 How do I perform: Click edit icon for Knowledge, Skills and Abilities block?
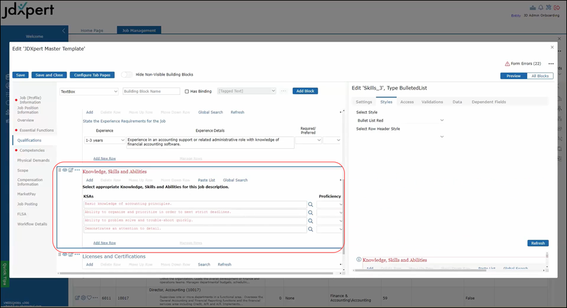pos(71,170)
